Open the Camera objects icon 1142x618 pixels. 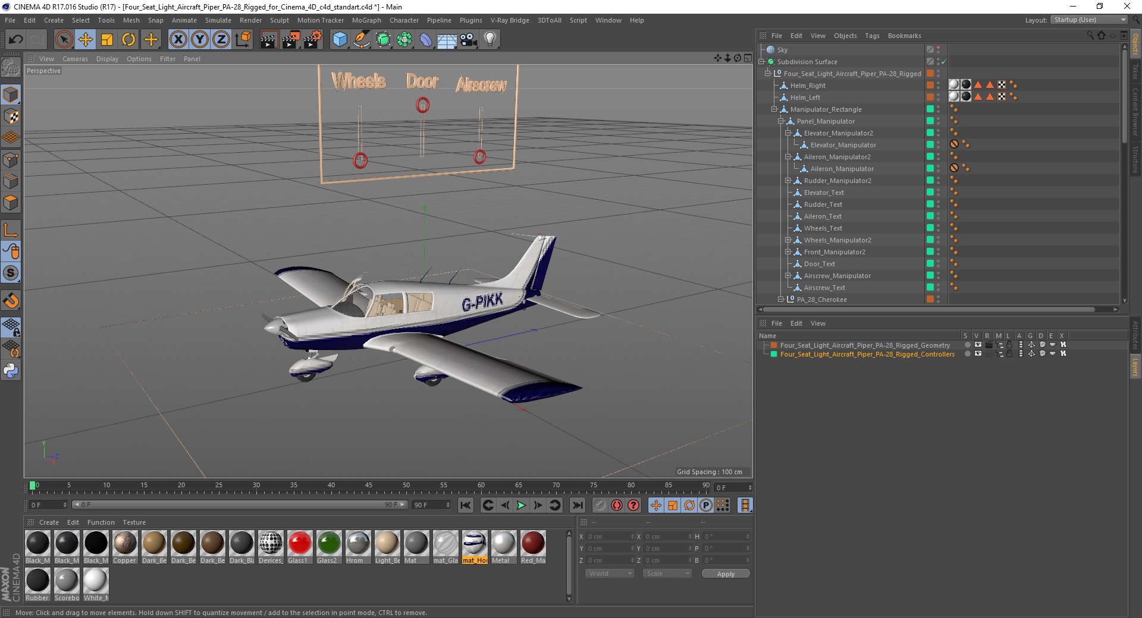click(x=469, y=40)
